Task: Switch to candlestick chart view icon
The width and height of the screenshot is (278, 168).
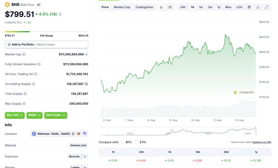Action: coord(170,7)
